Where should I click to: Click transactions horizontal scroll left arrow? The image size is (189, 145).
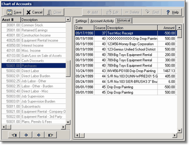(x=77, y=135)
